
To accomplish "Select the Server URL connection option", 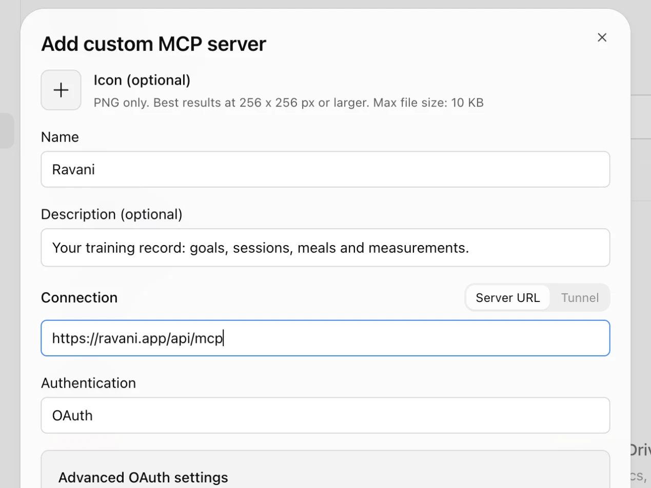I will 507,298.
